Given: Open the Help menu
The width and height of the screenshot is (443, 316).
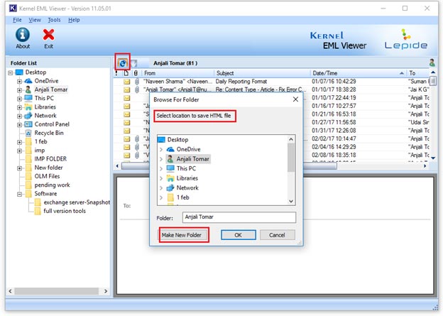Looking at the screenshot, I should click(x=74, y=20).
